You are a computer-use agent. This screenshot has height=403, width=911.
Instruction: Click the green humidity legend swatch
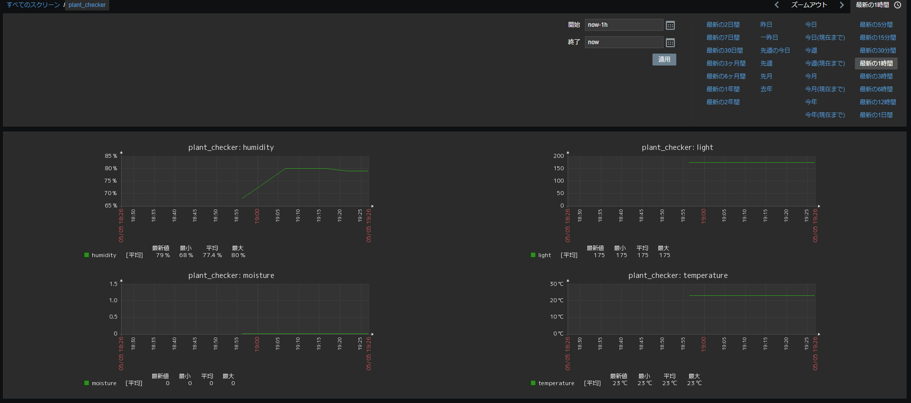point(86,255)
